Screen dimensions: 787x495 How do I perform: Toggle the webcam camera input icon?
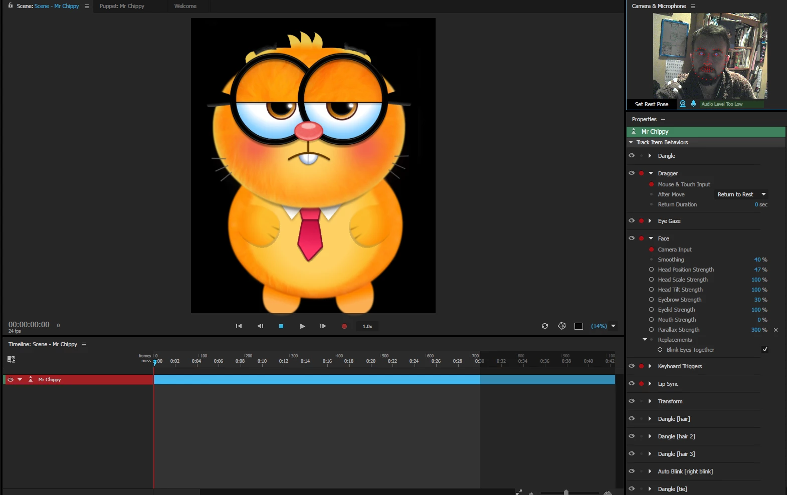pos(683,104)
